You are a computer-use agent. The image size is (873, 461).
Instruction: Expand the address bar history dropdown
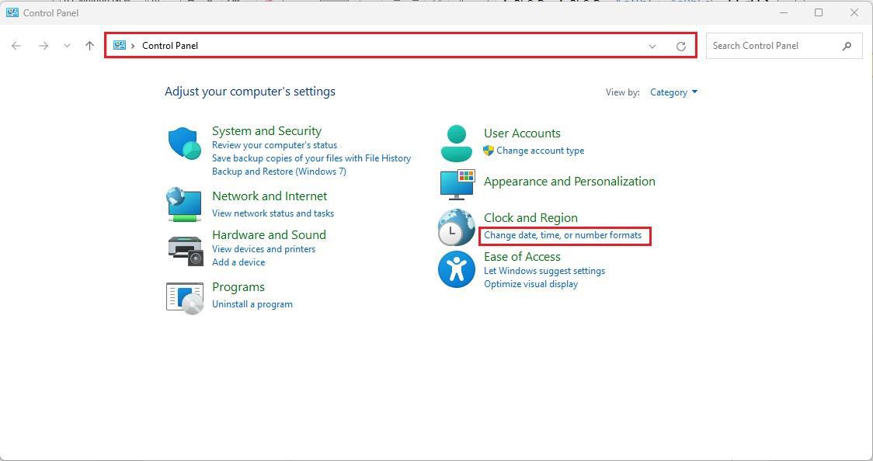tap(652, 46)
